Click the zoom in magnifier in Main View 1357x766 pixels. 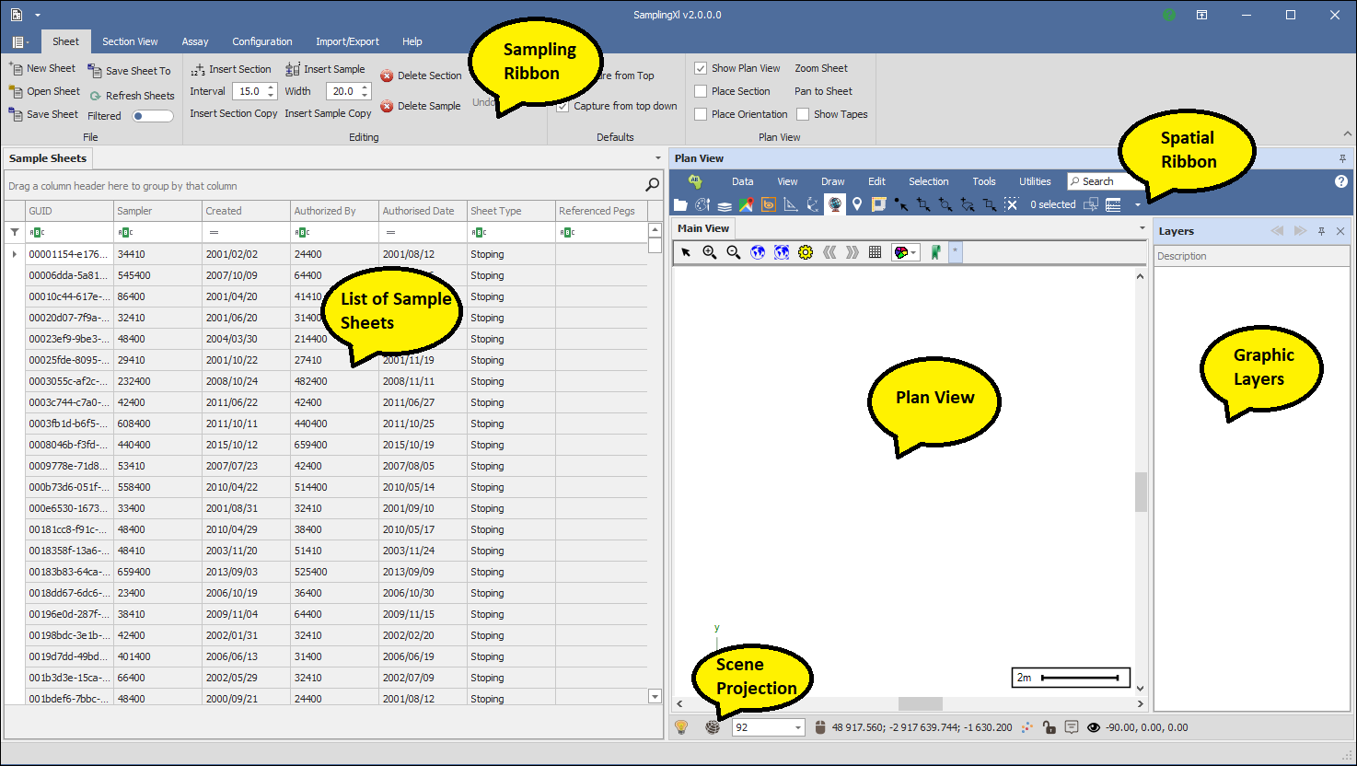point(710,251)
